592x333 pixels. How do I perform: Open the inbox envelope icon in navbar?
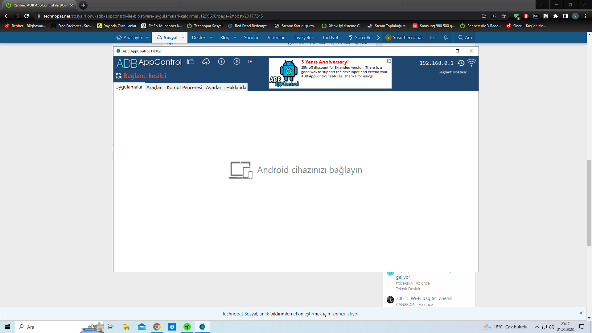(433, 38)
